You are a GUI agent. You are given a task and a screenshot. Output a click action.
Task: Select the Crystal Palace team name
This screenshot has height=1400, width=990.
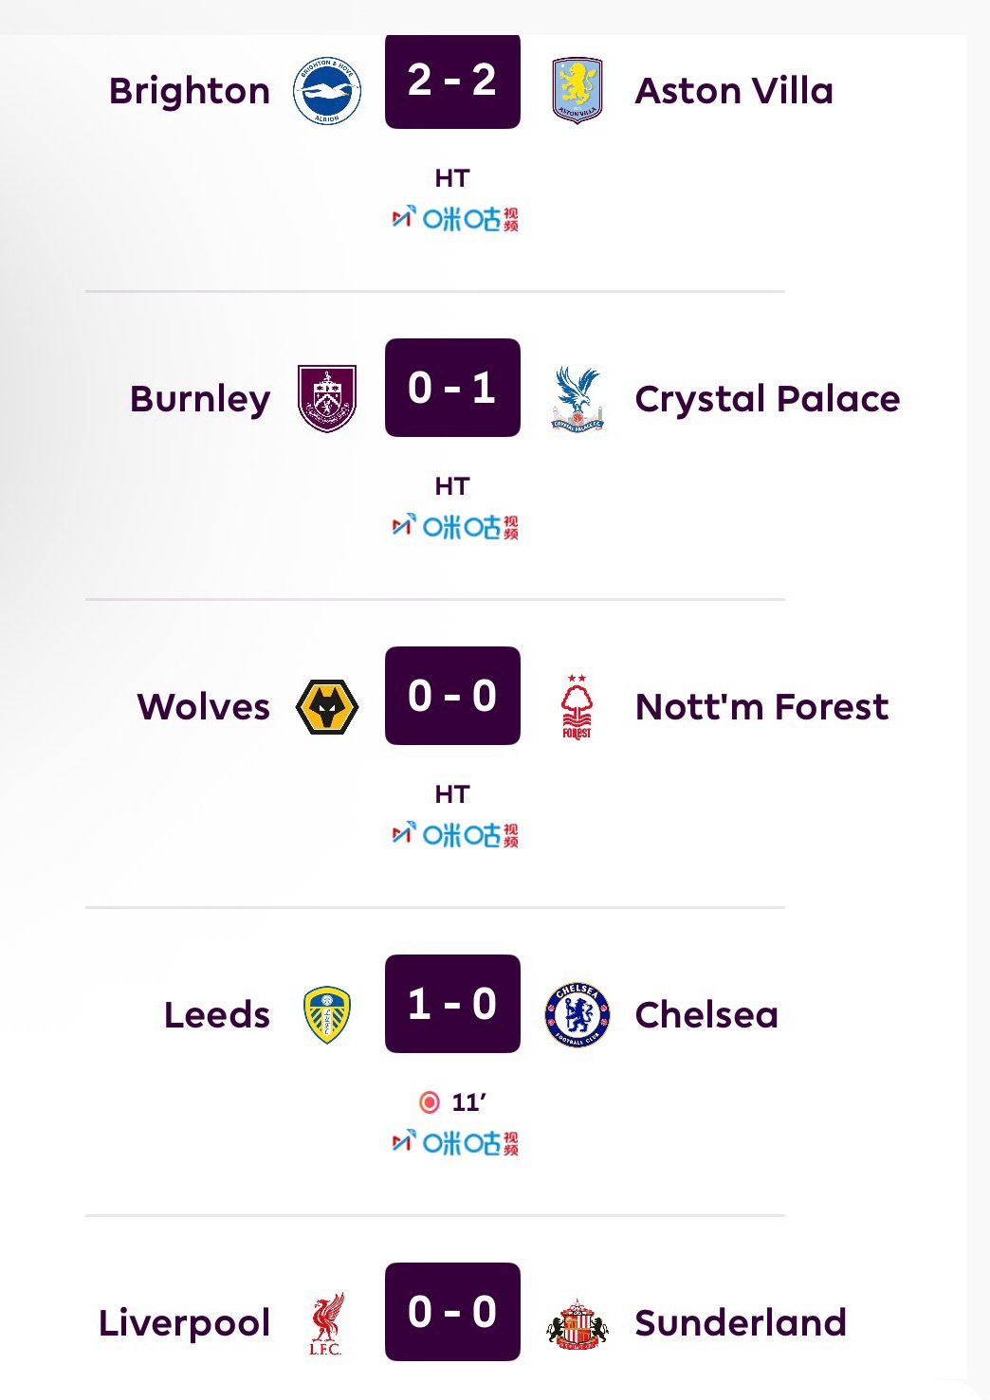[767, 399]
